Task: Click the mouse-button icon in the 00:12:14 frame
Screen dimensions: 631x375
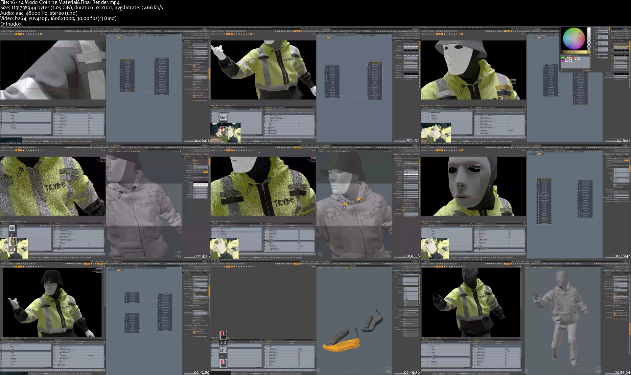Action: pos(223,131)
